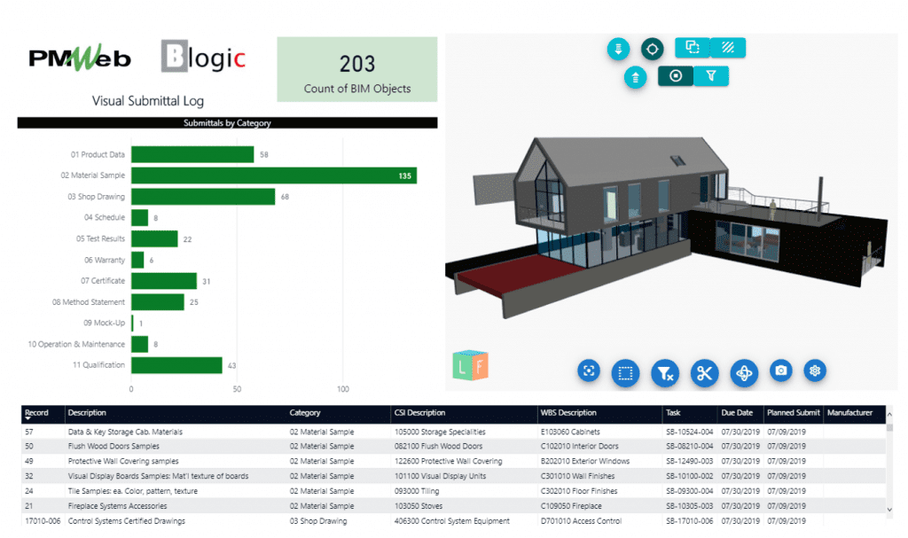Activate the dotted rectangle area selection tool
Screen dimensions: 908x538
coord(625,373)
